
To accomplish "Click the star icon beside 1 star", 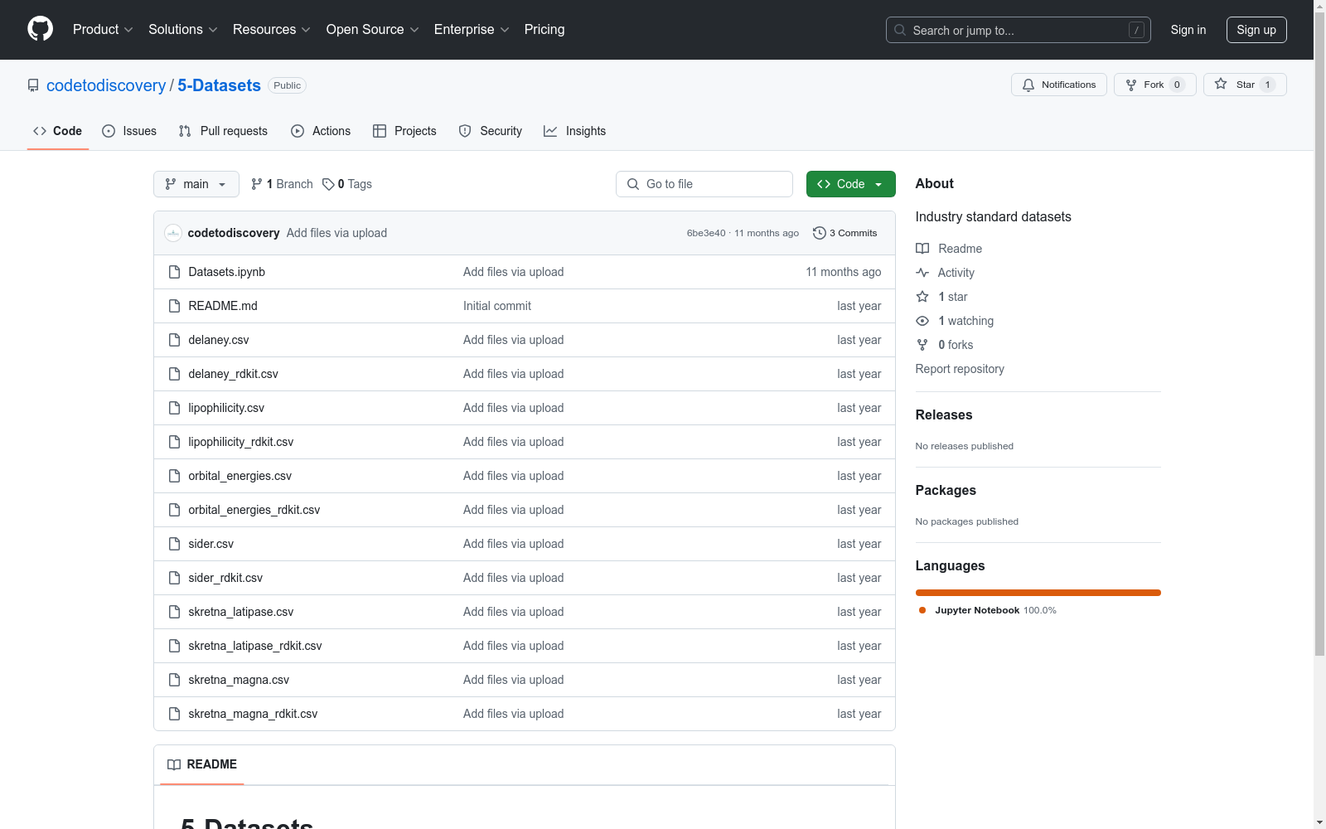I will point(922,297).
